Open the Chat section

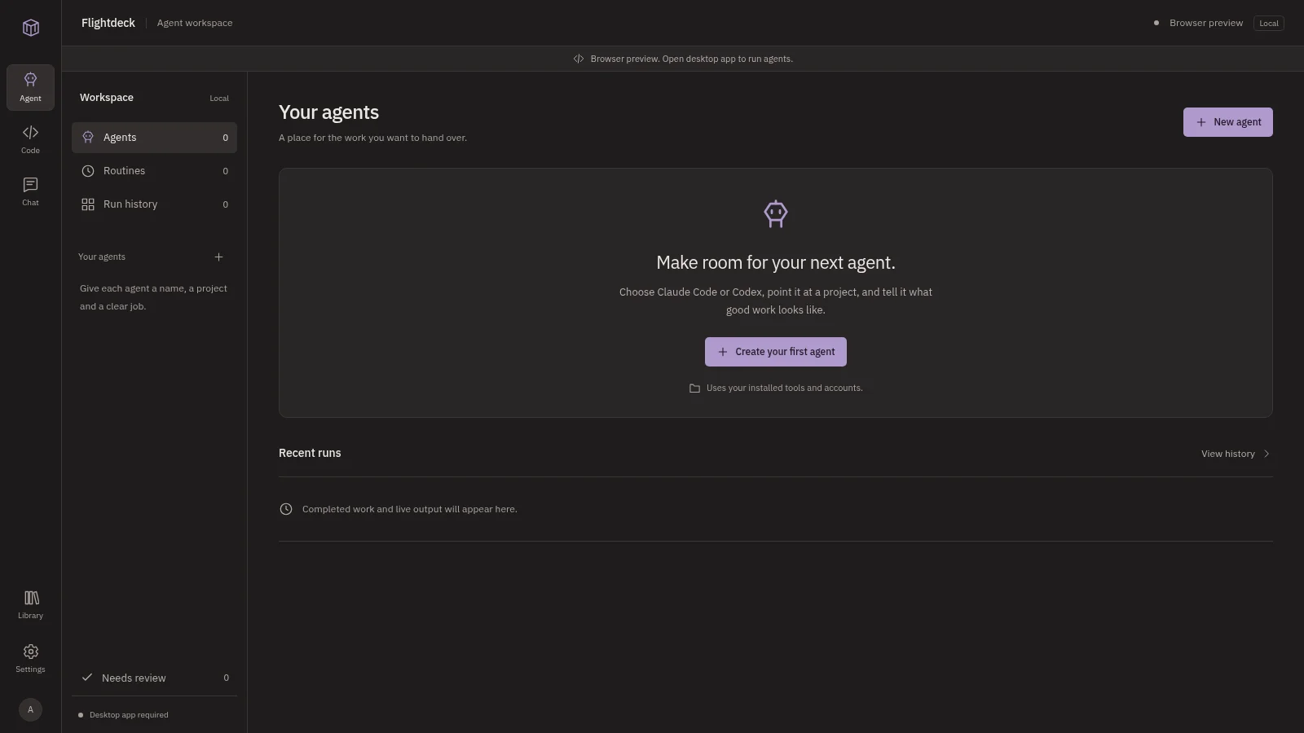tap(30, 191)
